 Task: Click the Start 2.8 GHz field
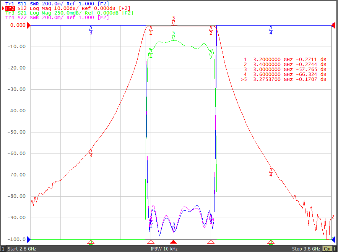coord(22,249)
